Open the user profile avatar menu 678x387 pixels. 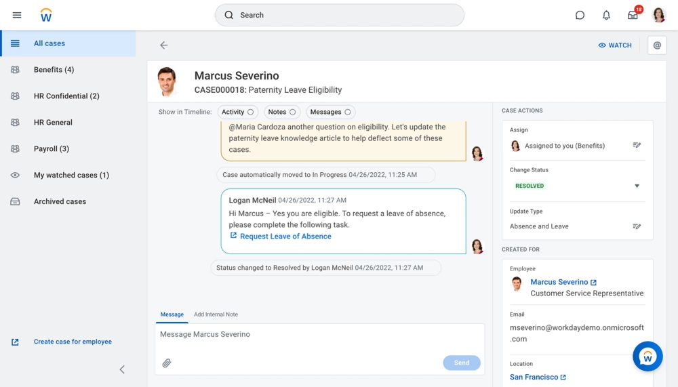click(x=658, y=15)
